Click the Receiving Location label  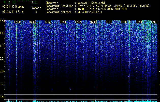click(59, 6)
